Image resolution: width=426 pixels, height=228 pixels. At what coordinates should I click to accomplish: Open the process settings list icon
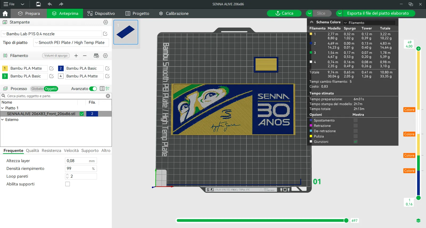pos(102,89)
